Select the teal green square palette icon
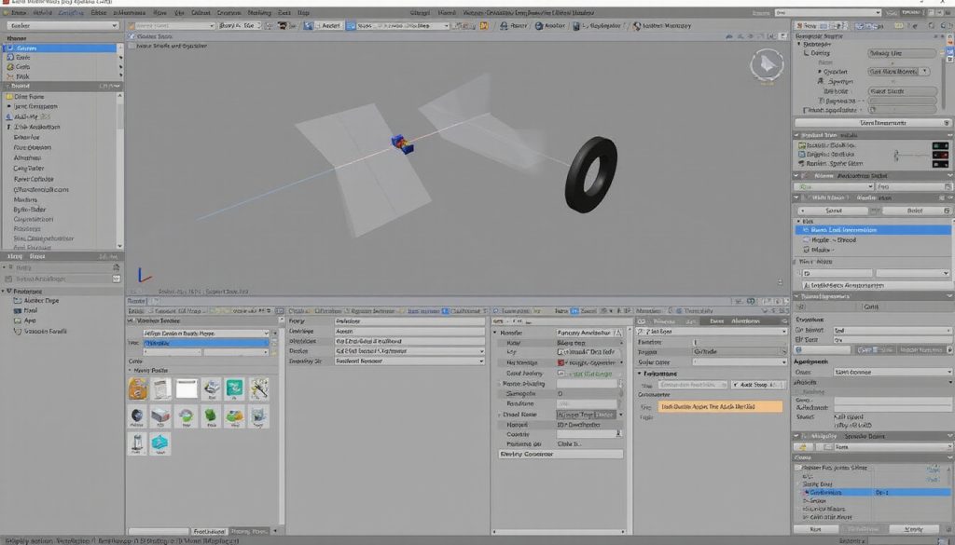The height and width of the screenshot is (545, 955). (234, 388)
